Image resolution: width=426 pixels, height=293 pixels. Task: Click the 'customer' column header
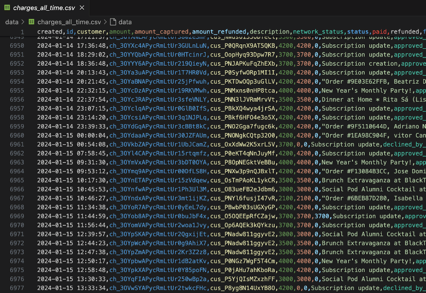[x=91, y=32]
